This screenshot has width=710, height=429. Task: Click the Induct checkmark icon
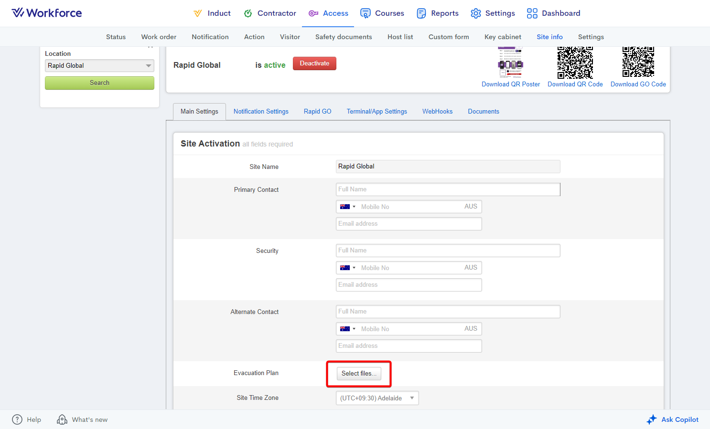pyautogui.click(x=197, y=13)
